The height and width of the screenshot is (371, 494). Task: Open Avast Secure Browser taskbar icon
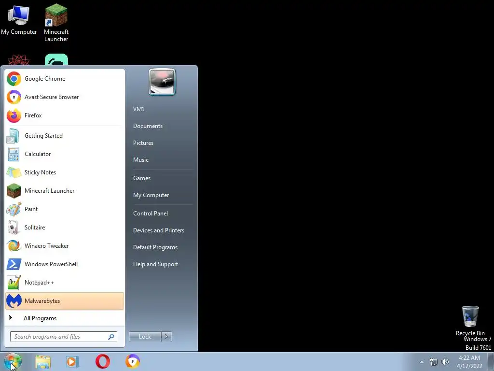[x=133, y=361]
